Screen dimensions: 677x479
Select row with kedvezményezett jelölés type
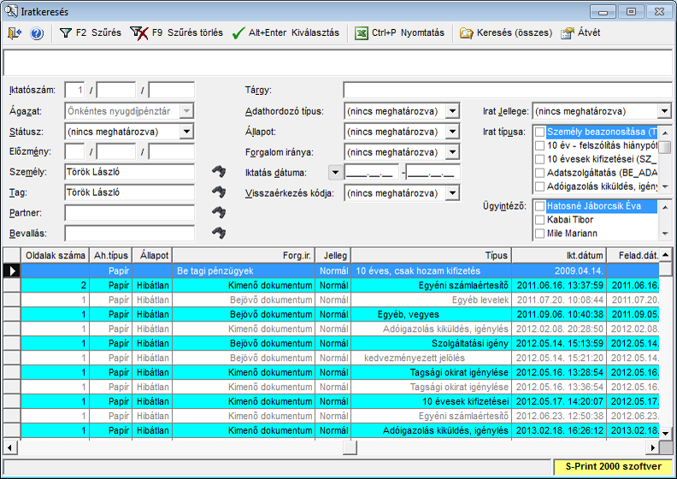point(332,358)
